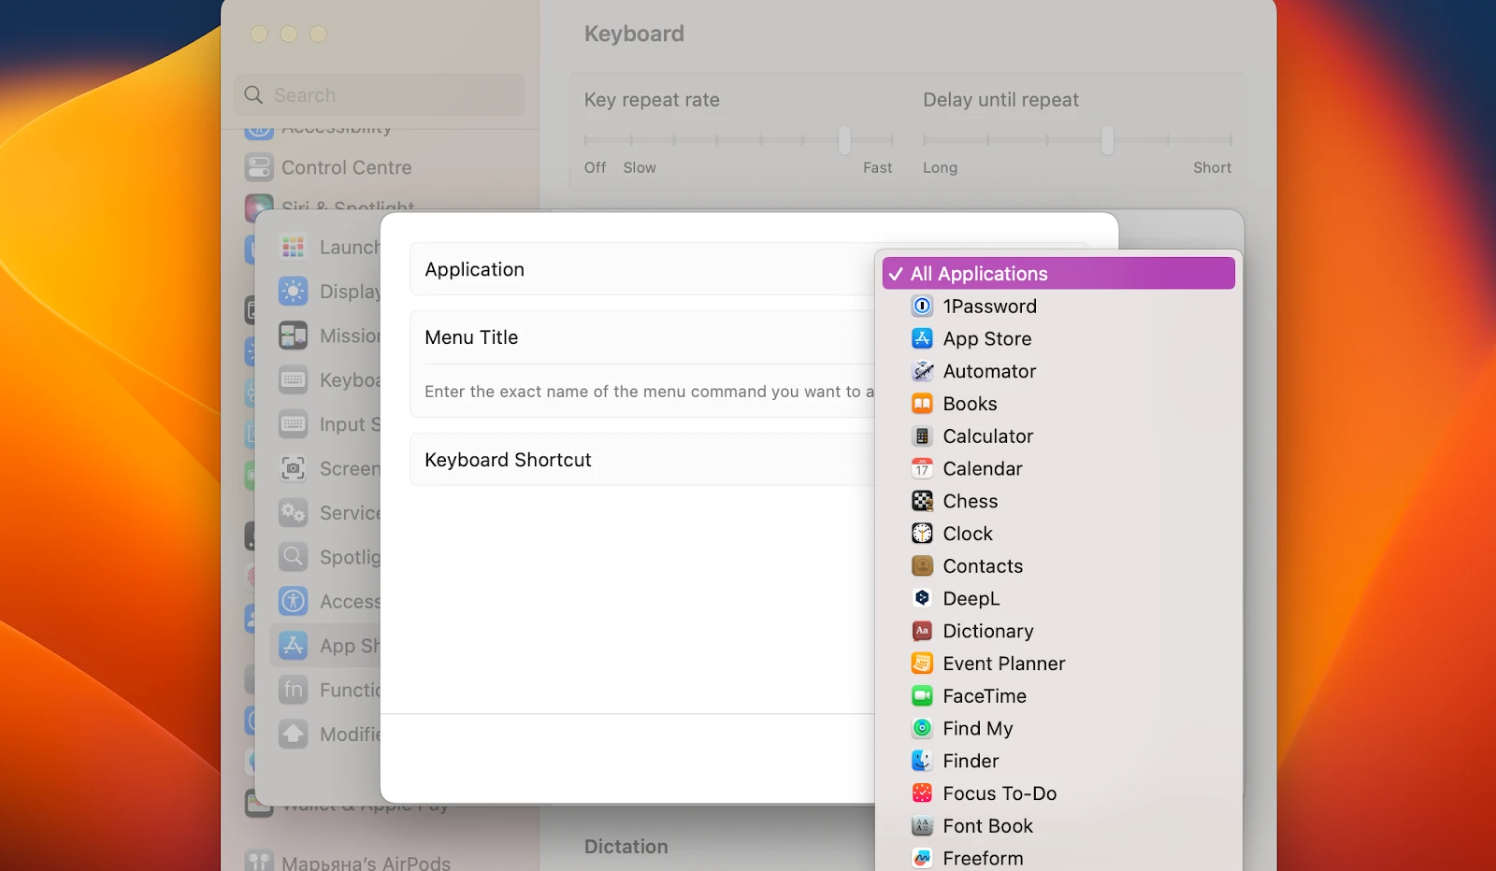This screenshot has height=871, width=1496.
Task: Open Function Keys in the sidebar
Action: (x=293, y=689)
